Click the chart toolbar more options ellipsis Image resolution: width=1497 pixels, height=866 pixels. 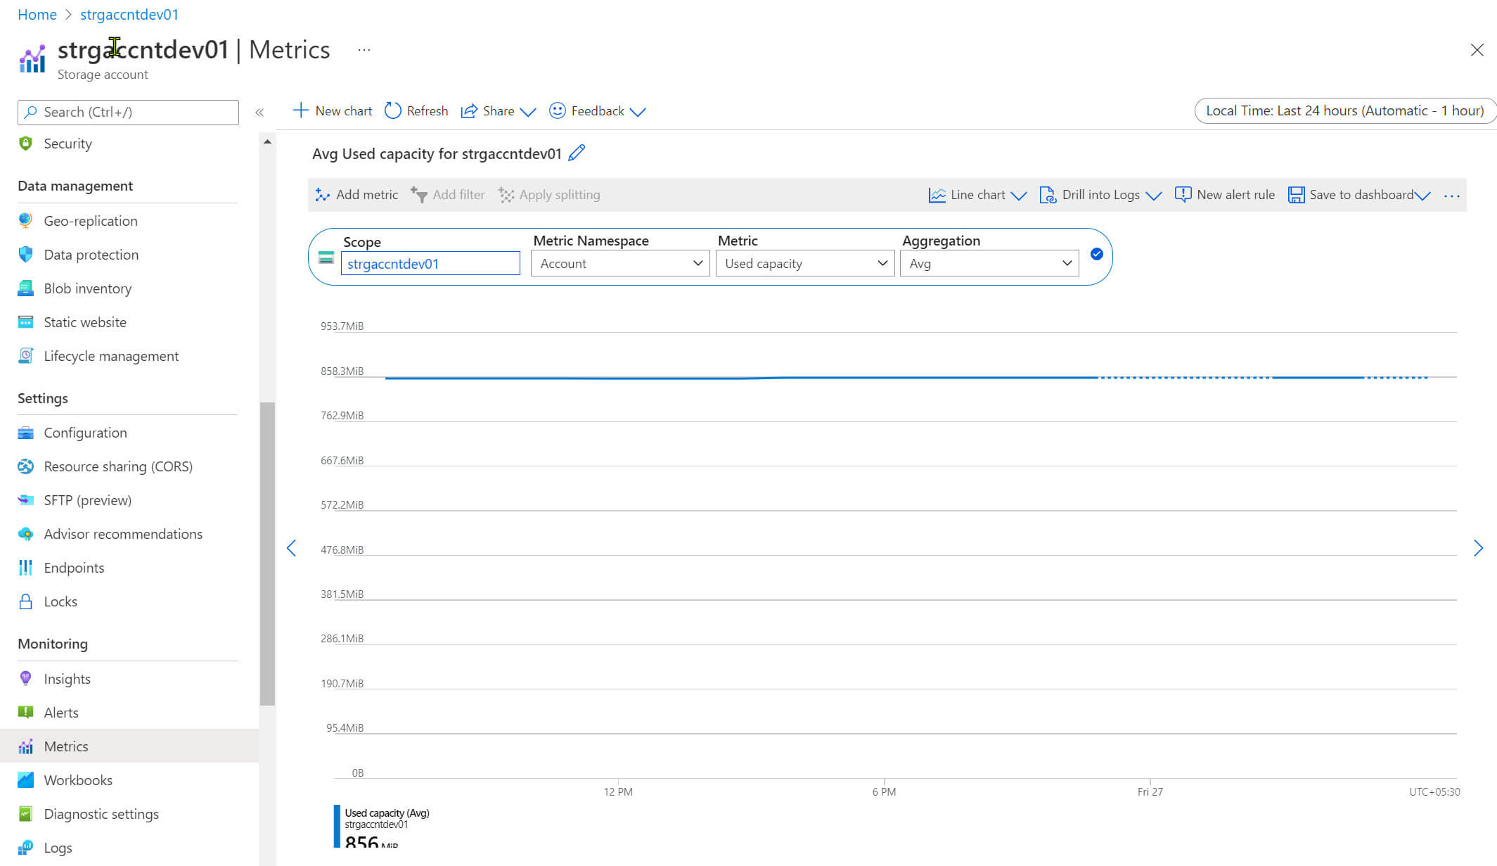coord(1451,196)
